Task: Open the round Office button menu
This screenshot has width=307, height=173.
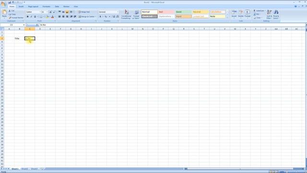Action: coord(3,4)
